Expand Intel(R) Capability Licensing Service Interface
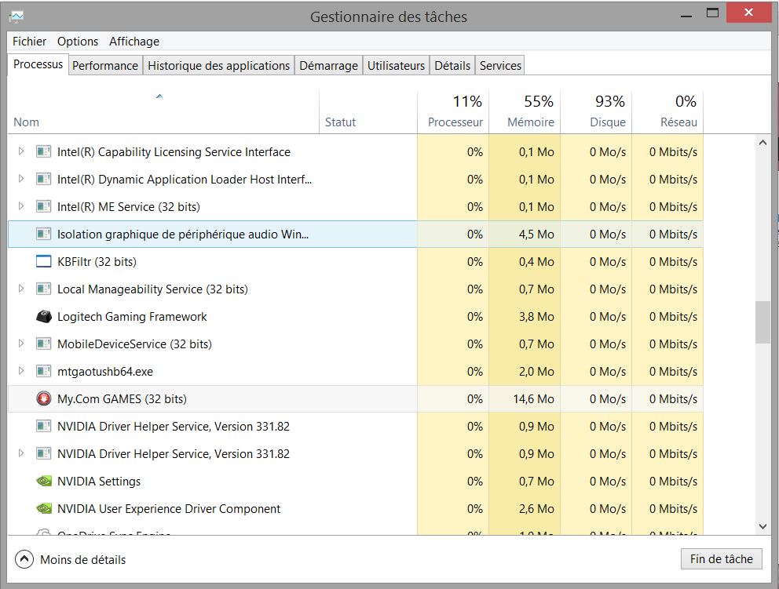Screen dimensions: 779x589 tap(21, 152)
